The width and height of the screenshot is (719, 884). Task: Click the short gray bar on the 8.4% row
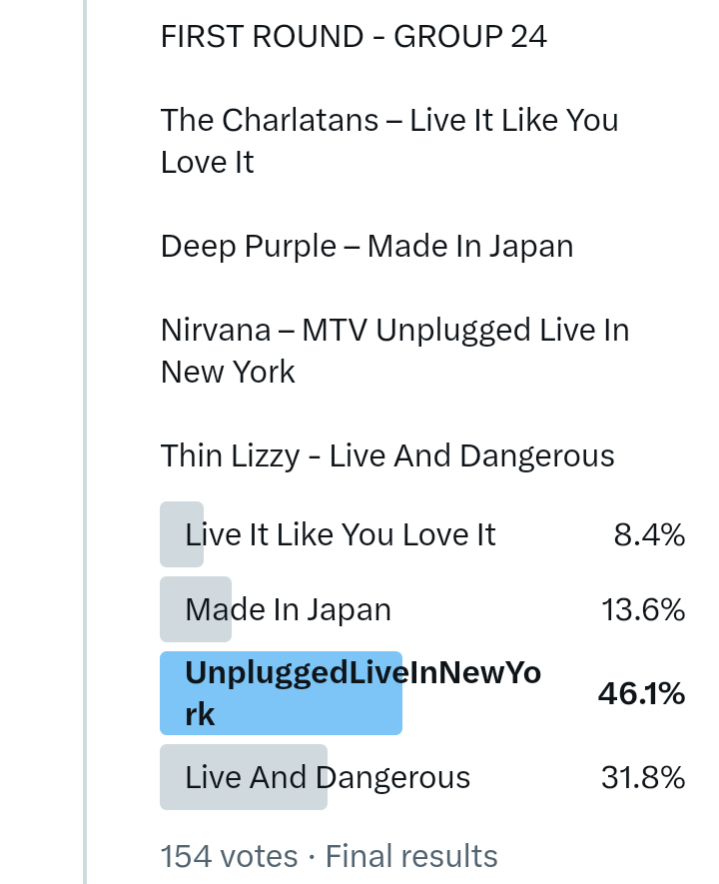coord(171,534)
